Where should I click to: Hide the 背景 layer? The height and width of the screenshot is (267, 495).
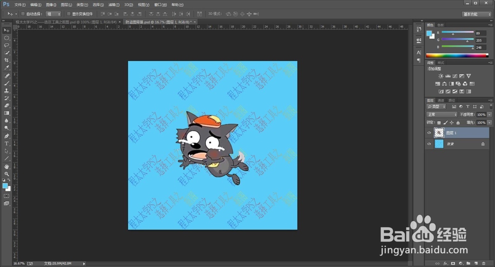point(429,144)
